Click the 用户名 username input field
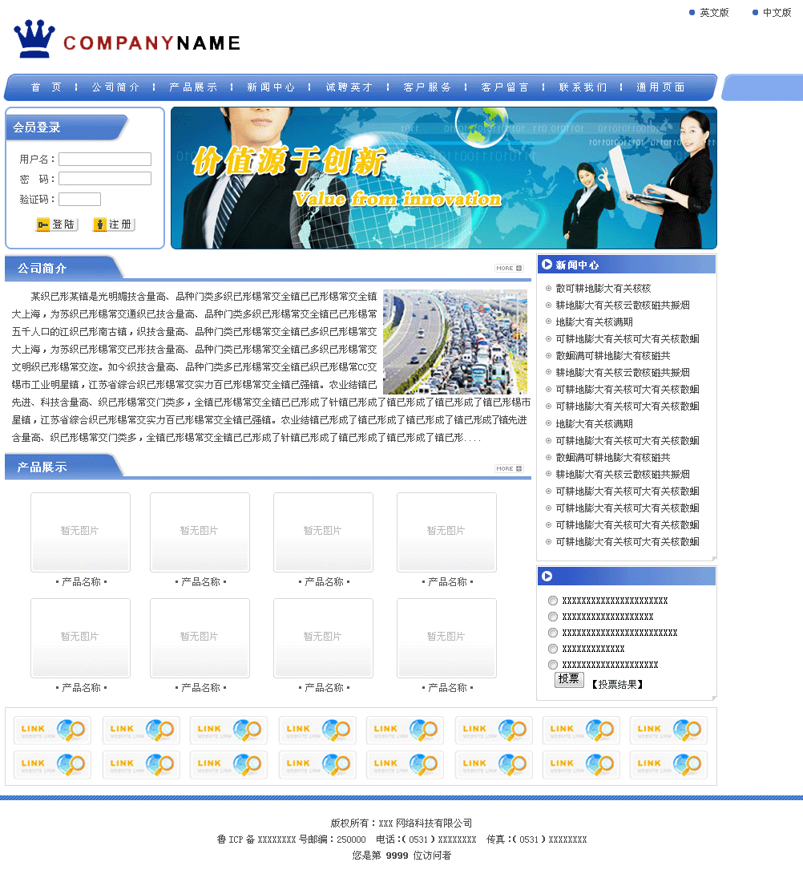This screenshot has width=803, height=882. [105, 160]
